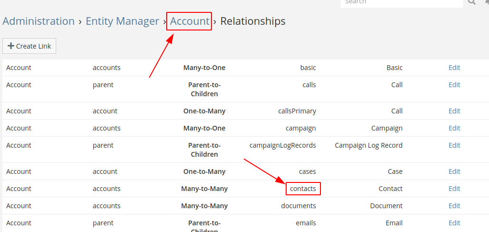This screenshot has height=232, width=489.
Task: Edit the contacts Many-to-Many relationship
Action: [x=454, y=189]
